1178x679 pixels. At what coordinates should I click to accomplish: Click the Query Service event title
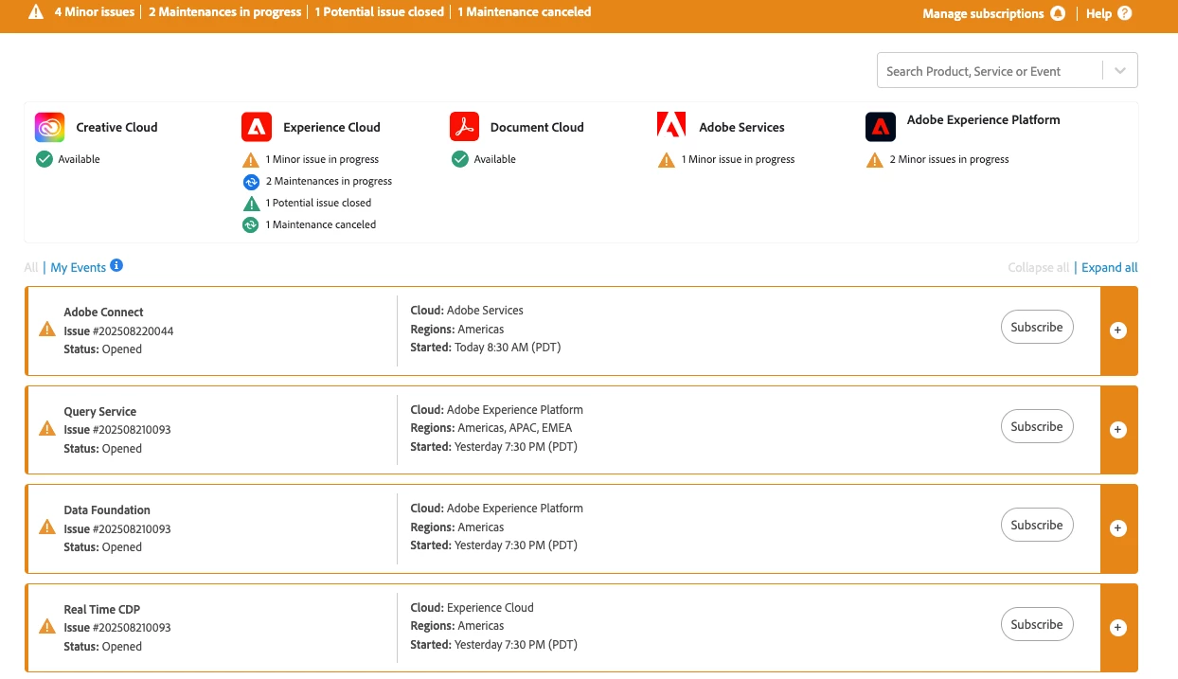(99, 411)
